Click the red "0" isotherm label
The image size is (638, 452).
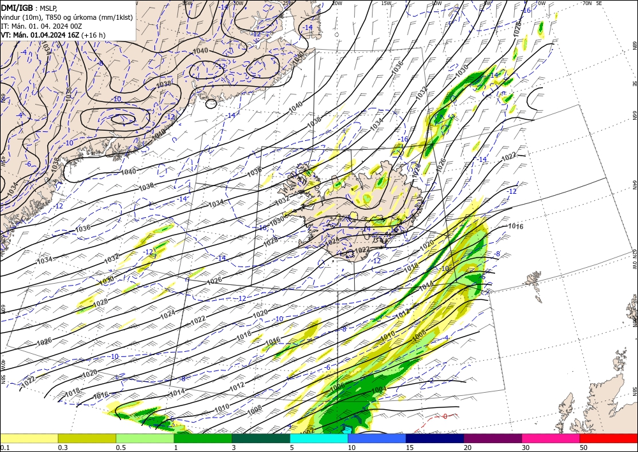[445, 416]
